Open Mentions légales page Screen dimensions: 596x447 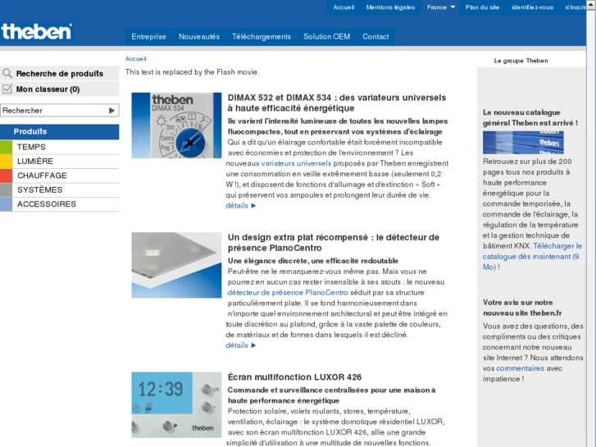(x=390, y=7)
